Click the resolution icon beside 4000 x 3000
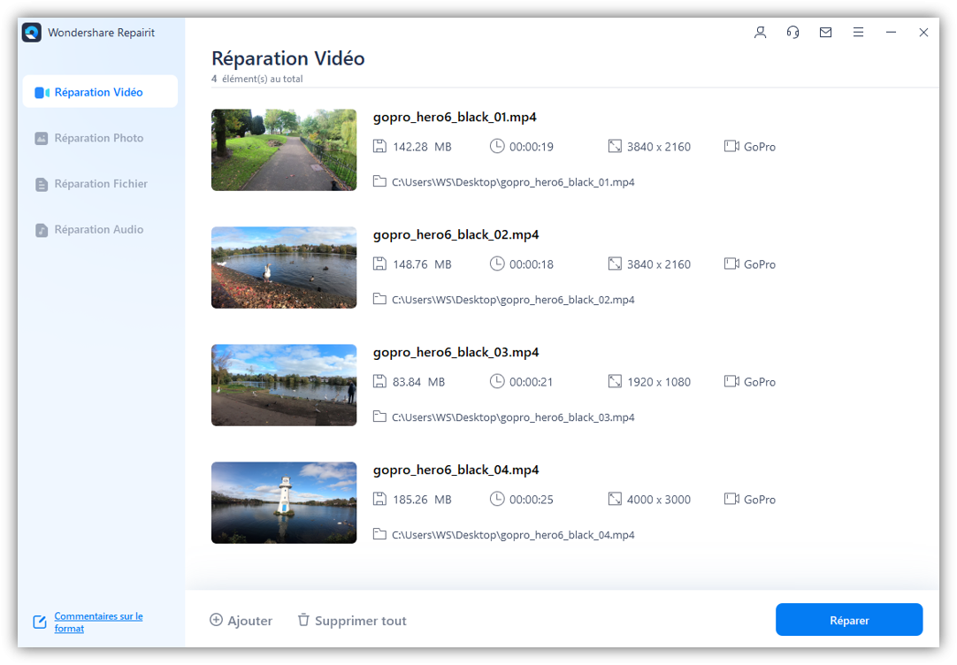The width and height of the screenshot is (957, 665). click(x=615, y=500)
